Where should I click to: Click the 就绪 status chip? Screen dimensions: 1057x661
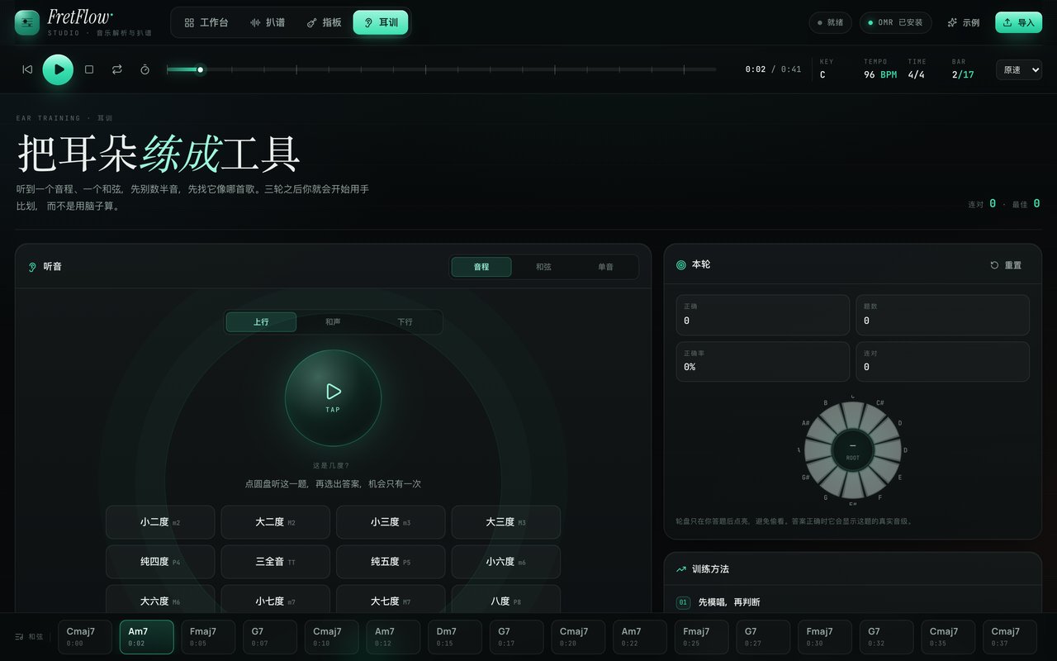pos(830,22)
